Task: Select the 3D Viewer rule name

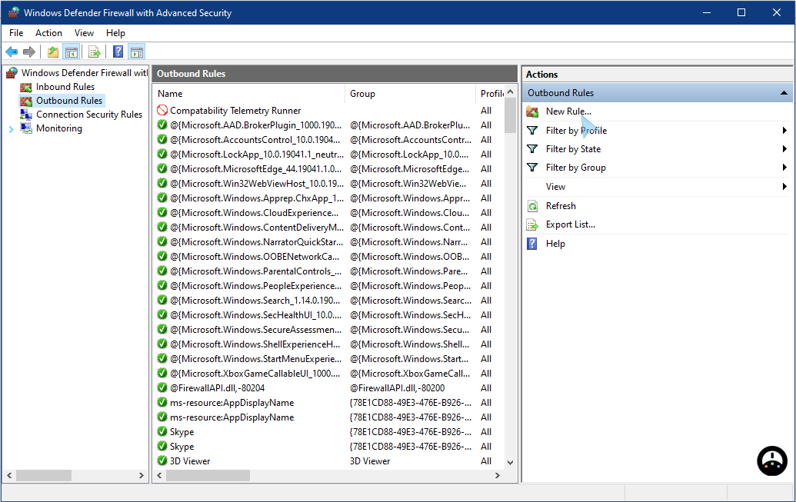Action: [190, 461]
